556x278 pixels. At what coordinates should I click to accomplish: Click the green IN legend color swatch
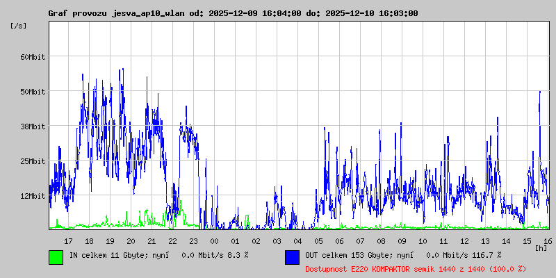pyautogui.click(x=56, y=256)
